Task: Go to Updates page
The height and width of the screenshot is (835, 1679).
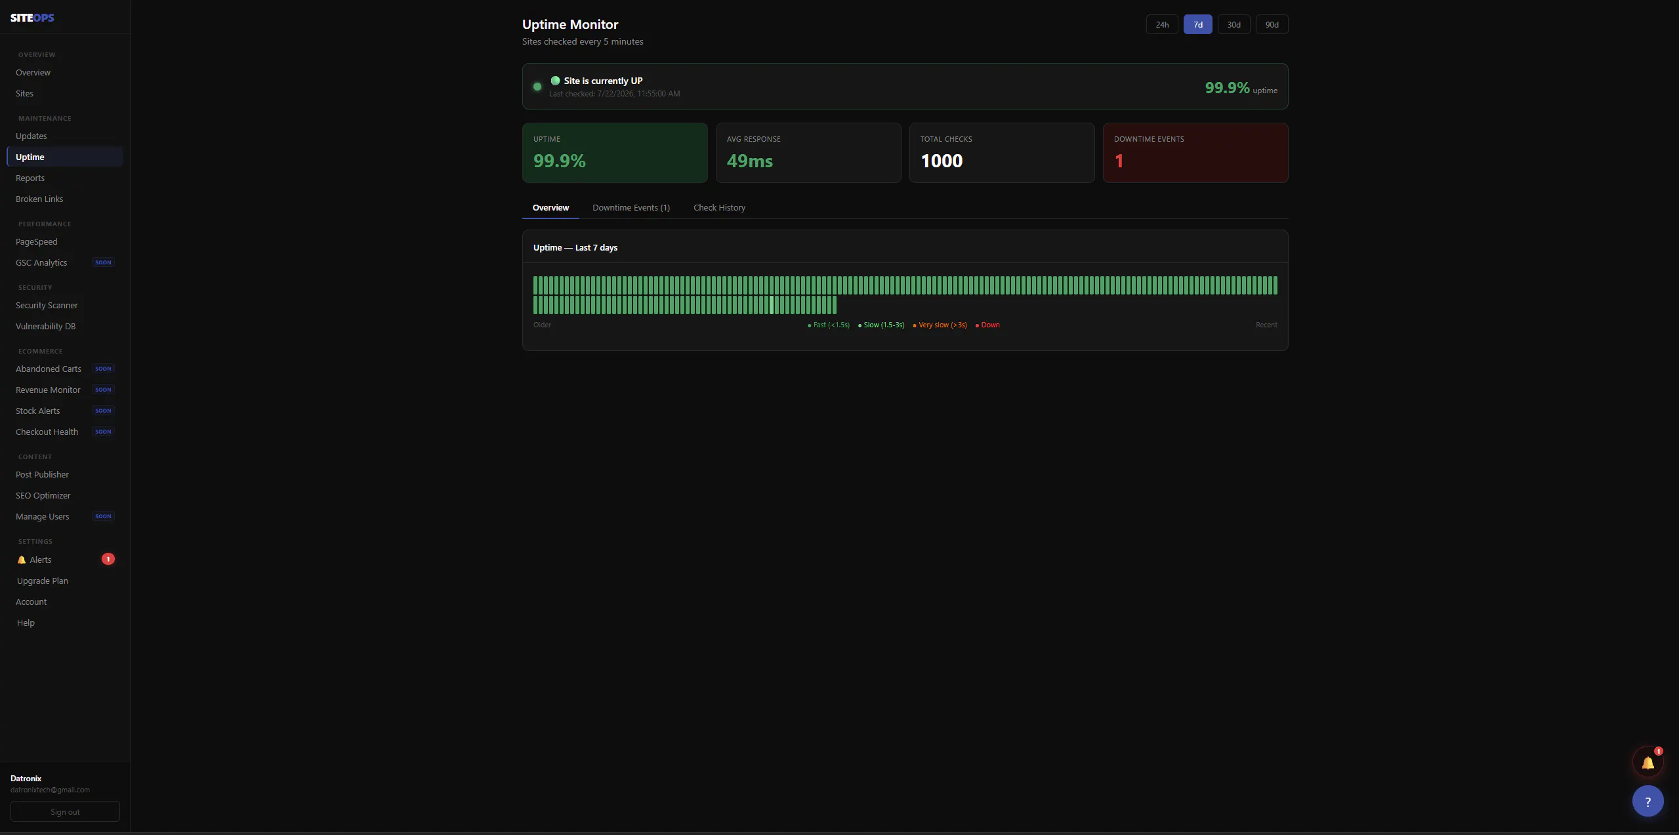Action: (x=64, y=136)
